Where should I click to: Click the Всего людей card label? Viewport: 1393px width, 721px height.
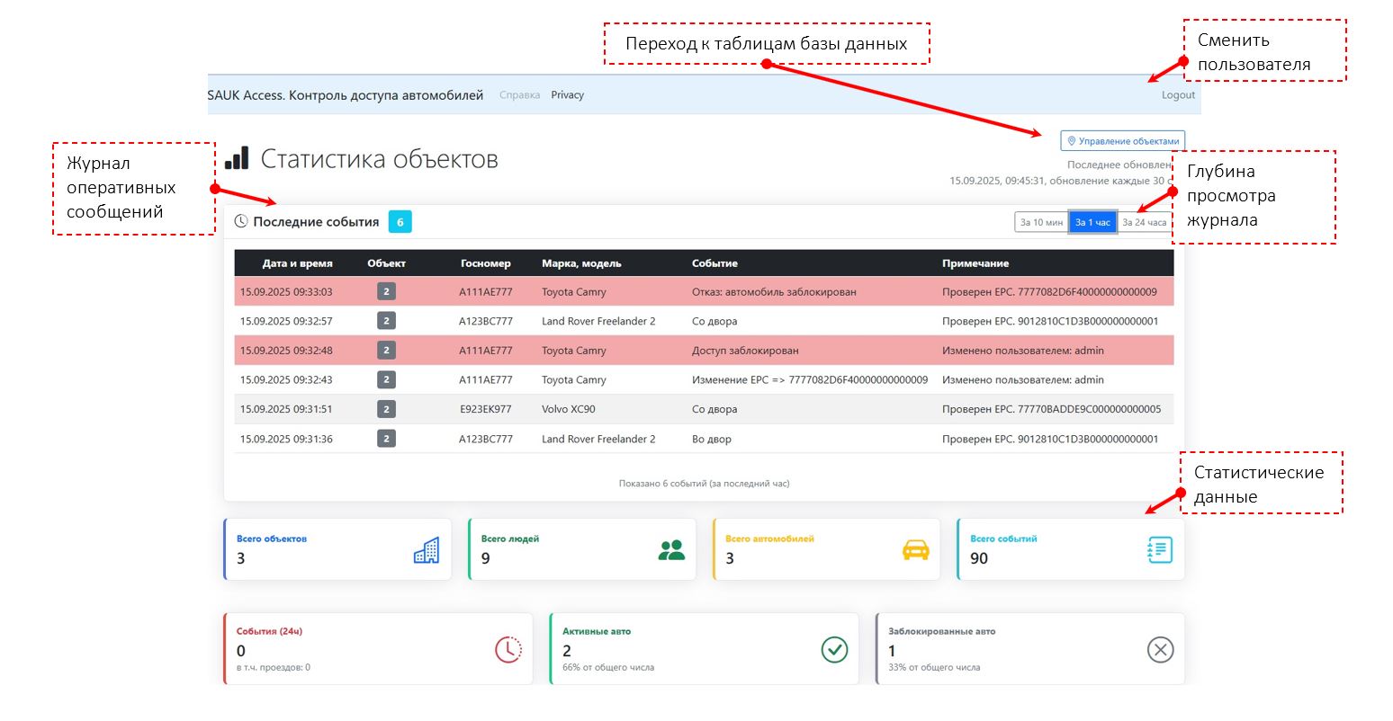[510, 539]
